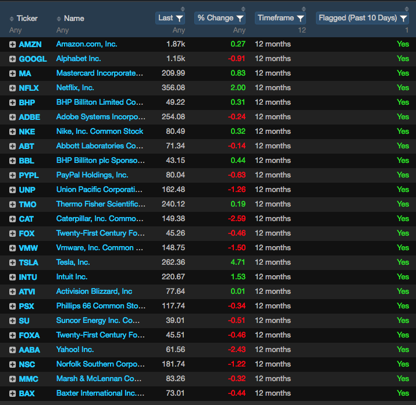416x405 pixels.
Task: Open Mastercard Incorporated name link
Action: click(99, 73)
